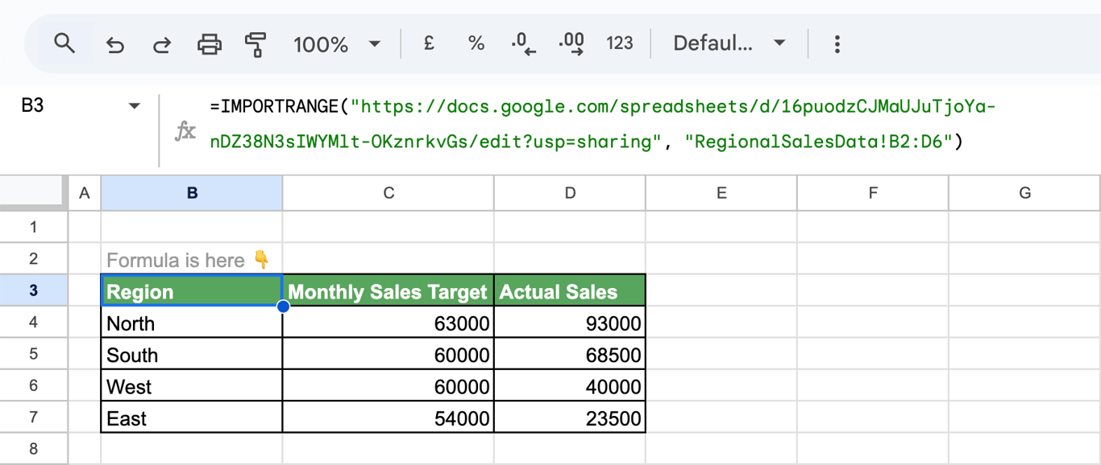The height and width of the screenshot is (465, 1101).
Task: Select the cell containing 93000
Action: pyautogui.click(x=570, y=323)
